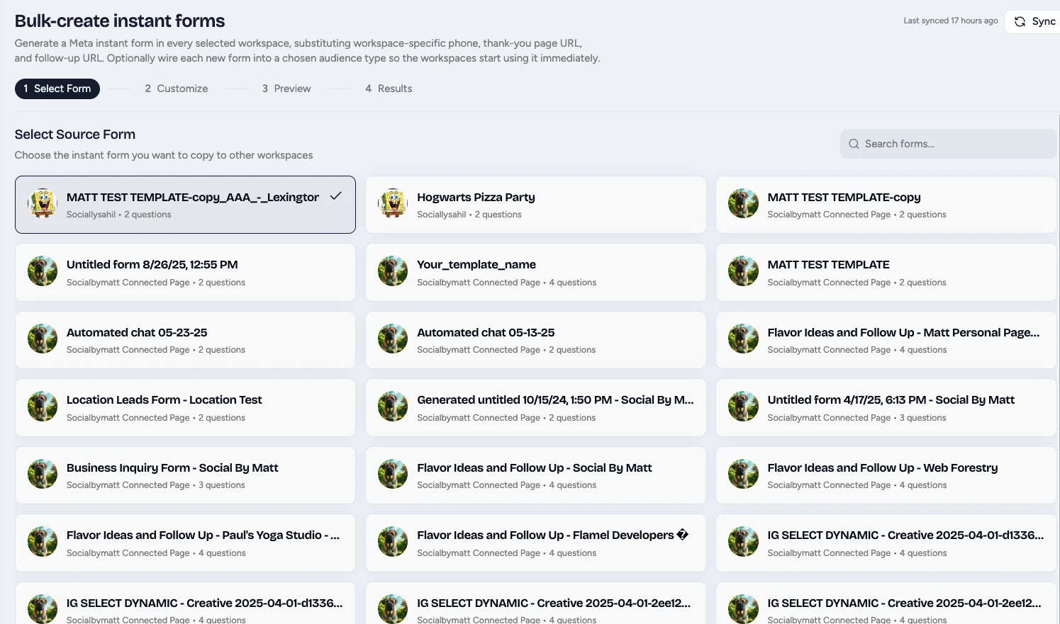Click the avatar on Flavor Ideas Web Forestry card
Image resolution: width=1060 pixels, height=624 pixels.
[743, 475]
